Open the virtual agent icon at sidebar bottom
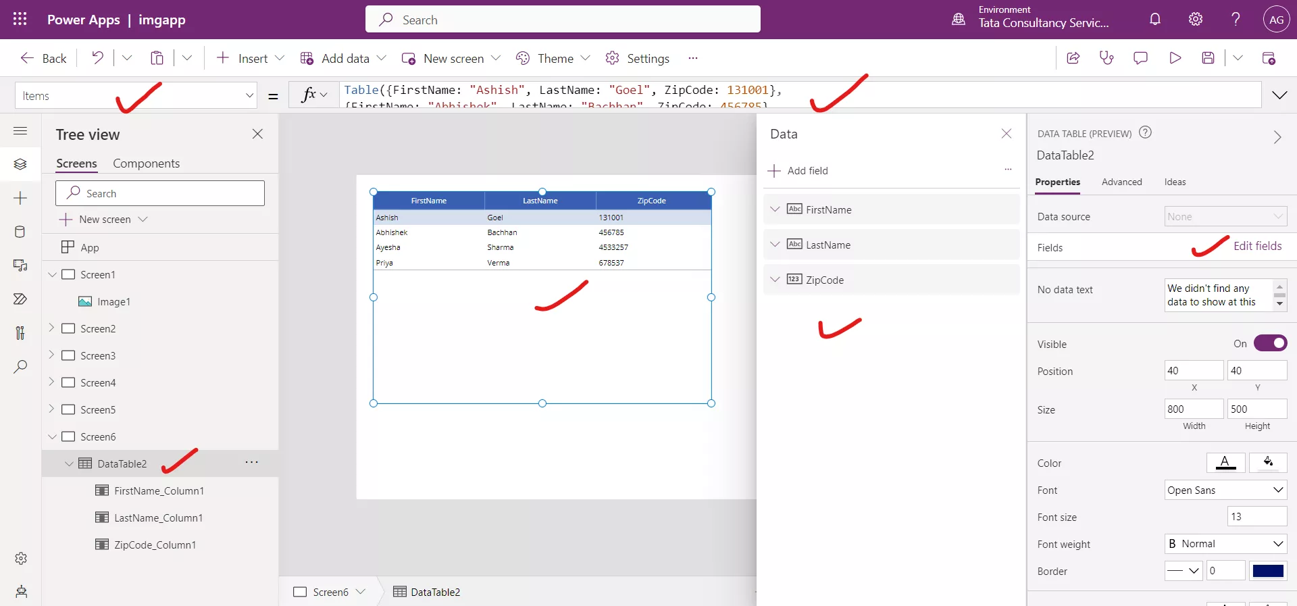This screenshot has width=1297, height=606. tap(21, 592)
